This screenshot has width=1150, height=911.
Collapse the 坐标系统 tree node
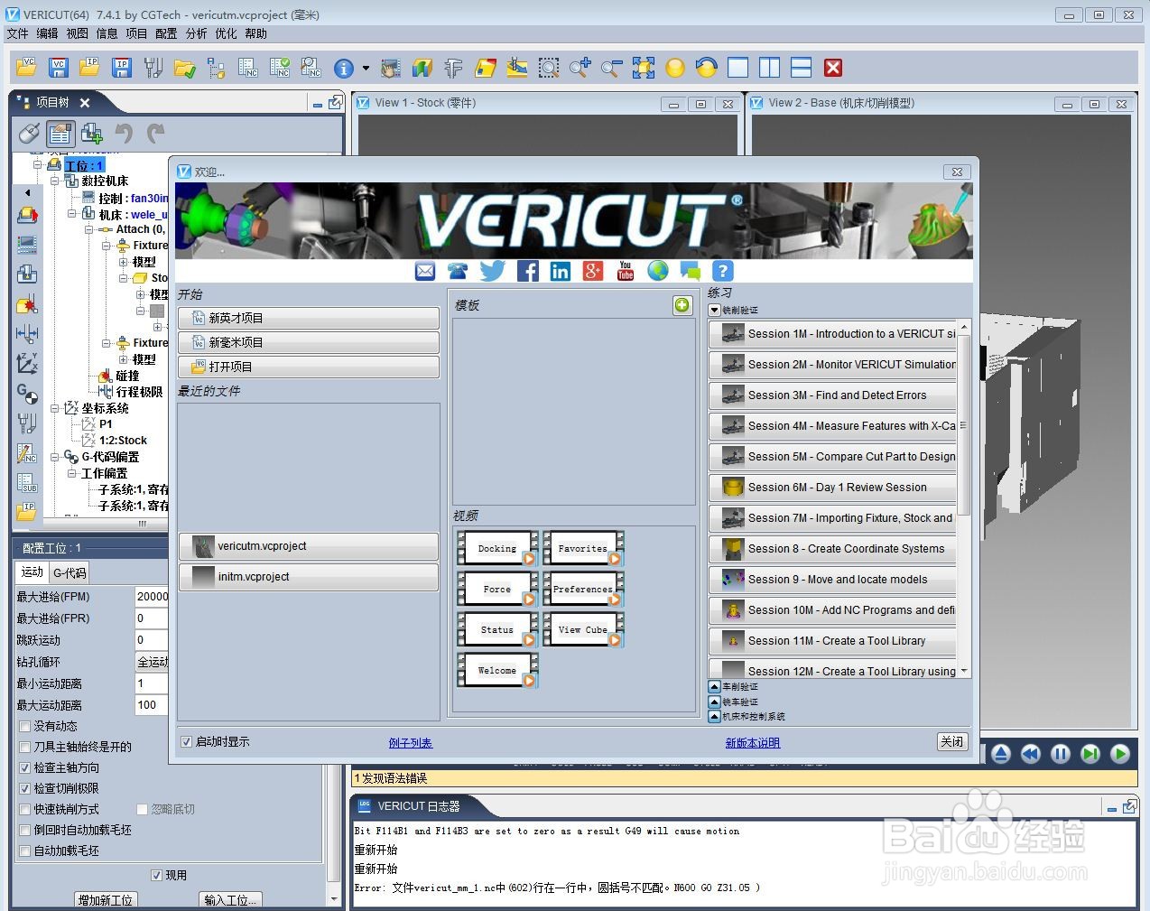[x=54, y=409]
